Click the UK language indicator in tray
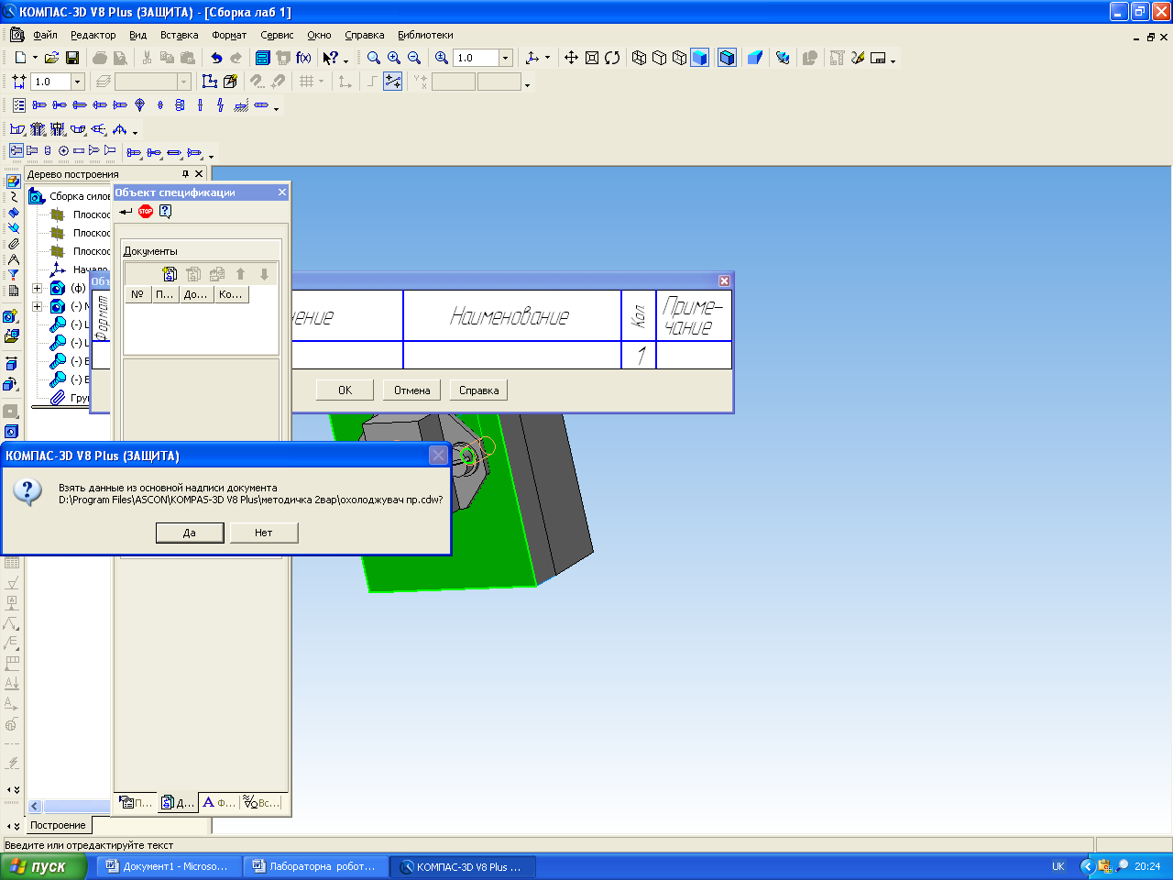 coord(1058,866)
